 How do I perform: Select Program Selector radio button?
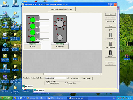tap(47, 83)
